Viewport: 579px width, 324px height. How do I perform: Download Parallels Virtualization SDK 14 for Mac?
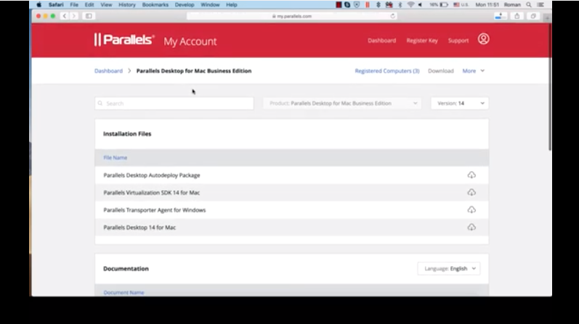click(x=471, y=192)
